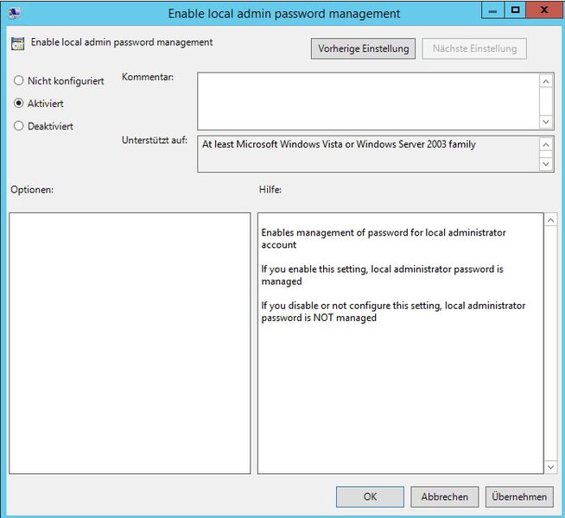Click the 'Unterstützt auf:' label
This screenshot has height=518, width=565.
[x=155, y=140]
